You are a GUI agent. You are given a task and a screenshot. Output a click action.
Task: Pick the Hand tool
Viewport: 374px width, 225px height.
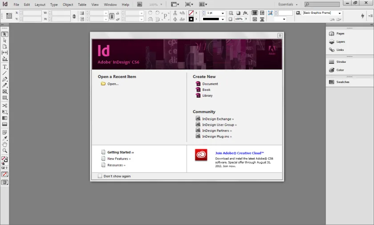click(4, 145)
